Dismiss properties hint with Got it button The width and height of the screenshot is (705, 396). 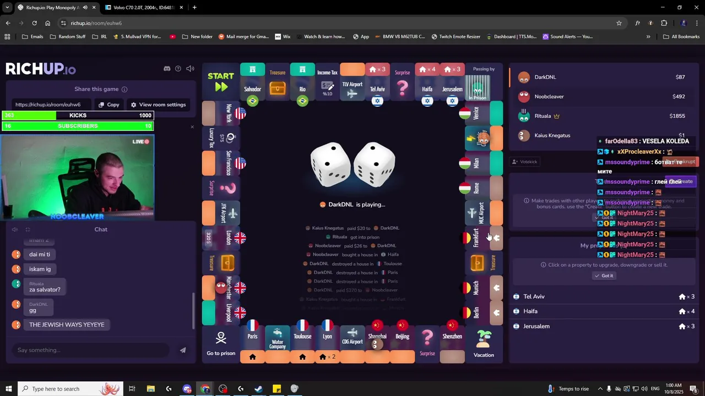(x=604, y=276)
